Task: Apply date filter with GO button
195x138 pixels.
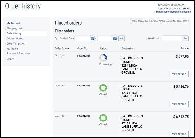Action: [x=121, y=38]
